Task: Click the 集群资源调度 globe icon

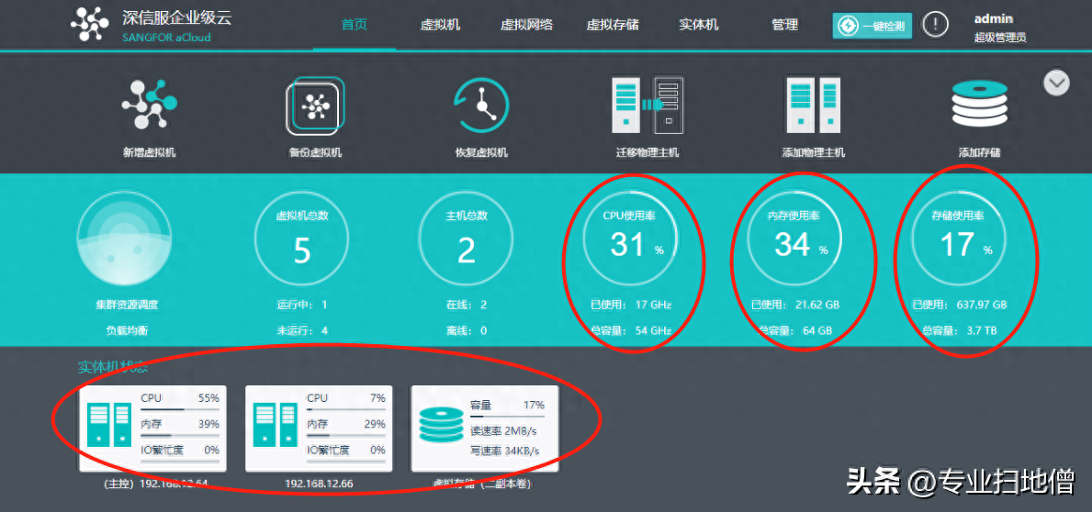Action: click(123, 241)
